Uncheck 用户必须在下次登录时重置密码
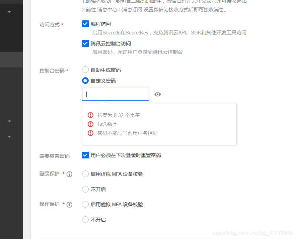Image resolution: width=296 pixels, height=239 pixels. pyautogui.click(x=85, y=155)
